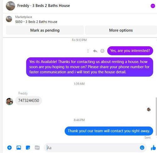Send a thumbs-up like

[154, 148]
